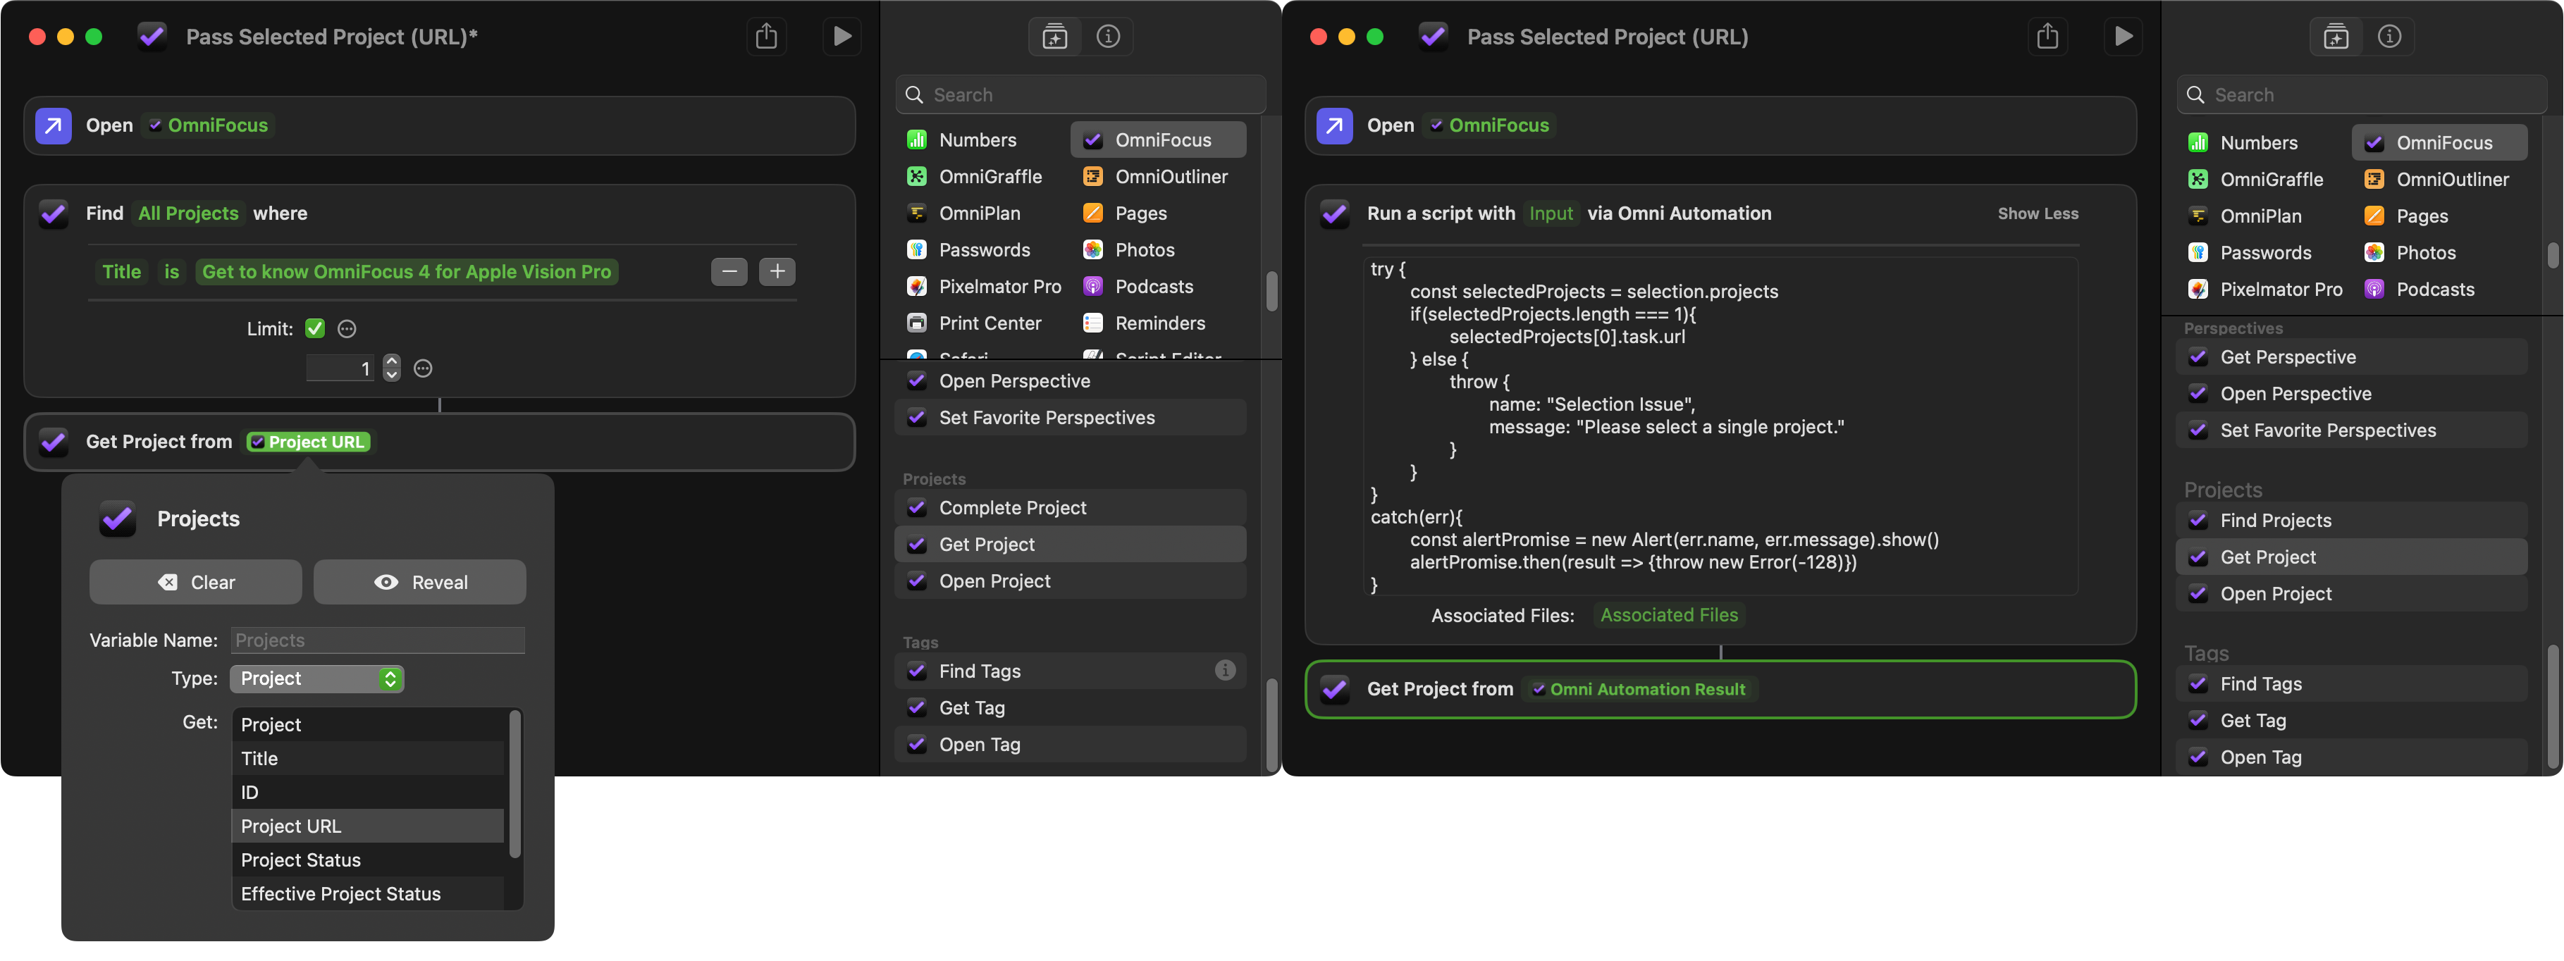
Task: Toggle the Limit checkbox
Action: point(316,328)
